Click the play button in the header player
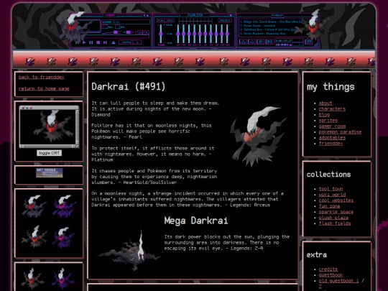Image resolution: width=388 pixels, height=291 pixels. pos(84,42)
